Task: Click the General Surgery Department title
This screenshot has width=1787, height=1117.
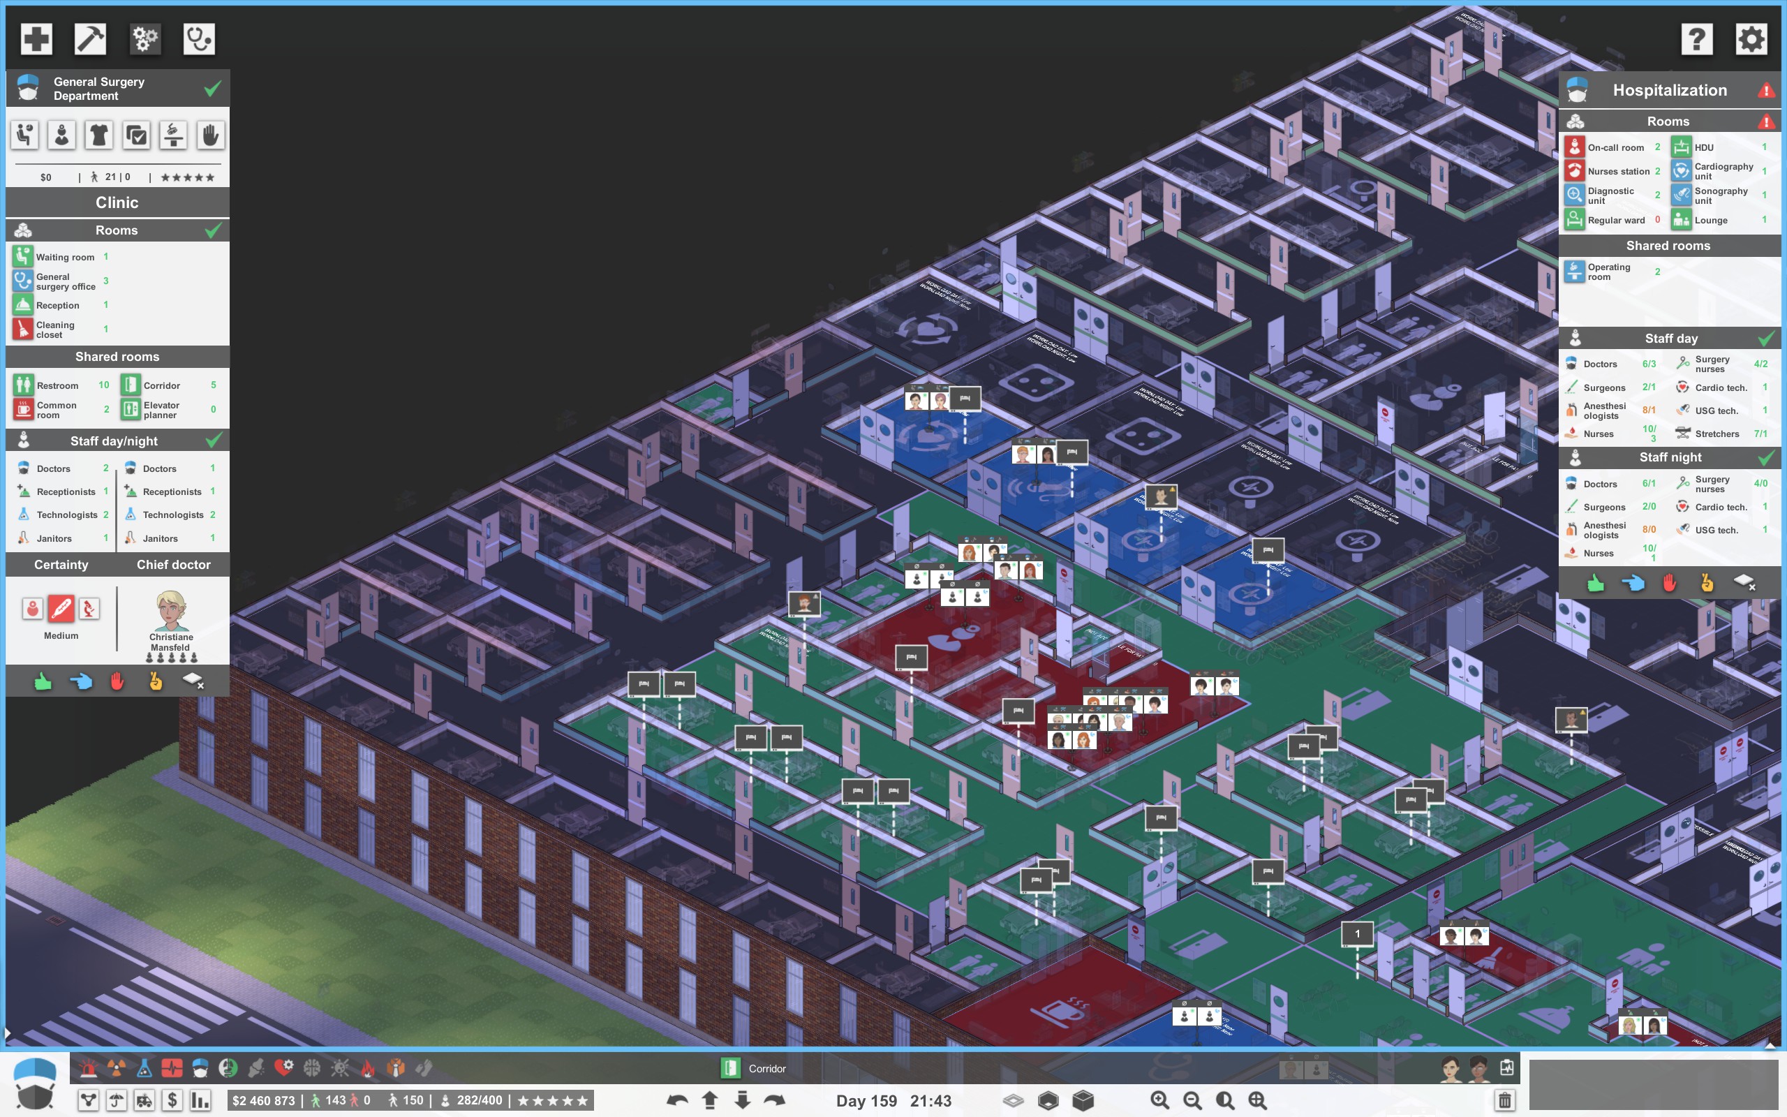Action: [99, 89]
